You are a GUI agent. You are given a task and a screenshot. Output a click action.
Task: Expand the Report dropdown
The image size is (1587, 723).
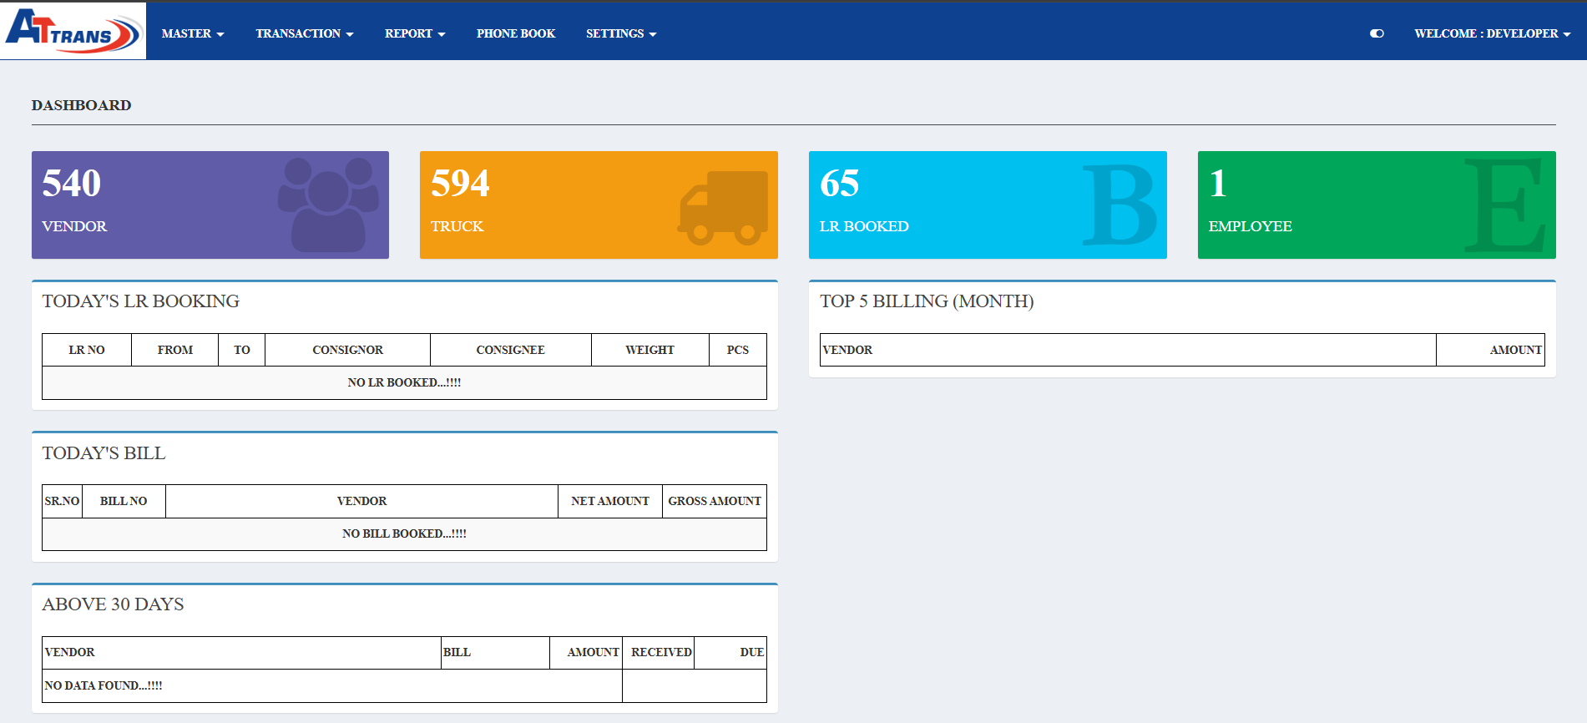(x=414, y=33)
